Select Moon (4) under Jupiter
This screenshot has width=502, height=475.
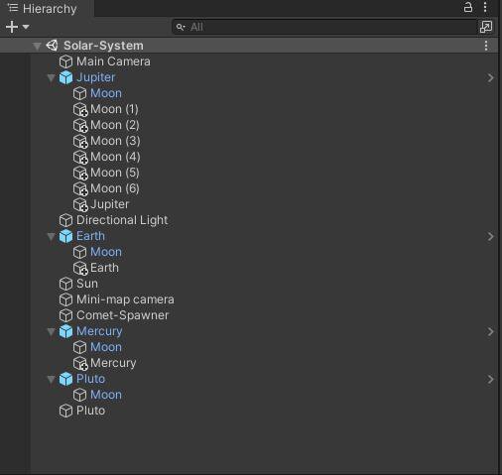point(115,157)
